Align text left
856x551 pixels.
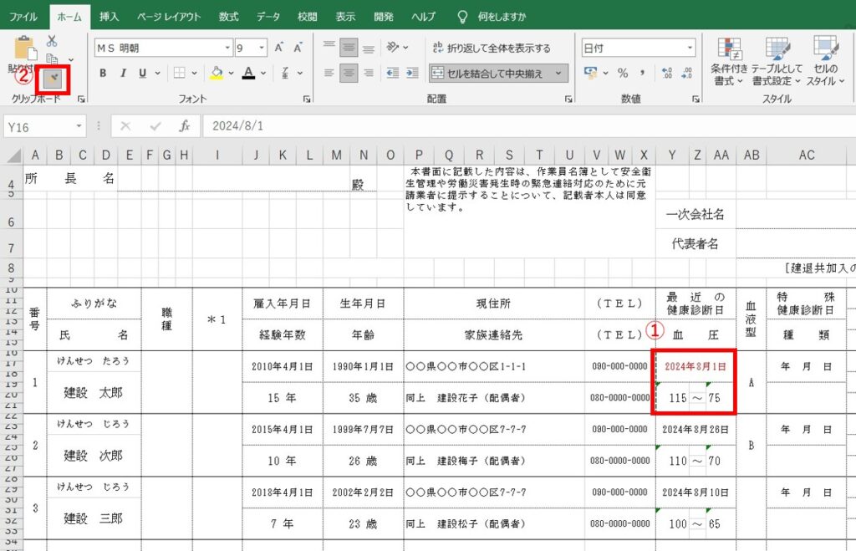[x=329, y=73]
